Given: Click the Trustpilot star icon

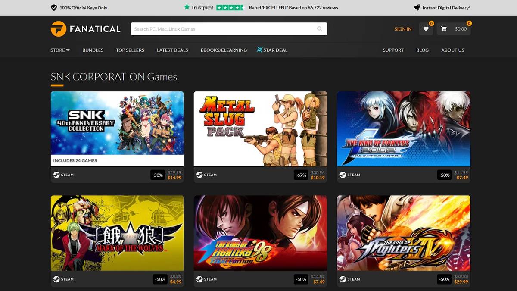Looking at the screenshot, I should pos(186,7).
